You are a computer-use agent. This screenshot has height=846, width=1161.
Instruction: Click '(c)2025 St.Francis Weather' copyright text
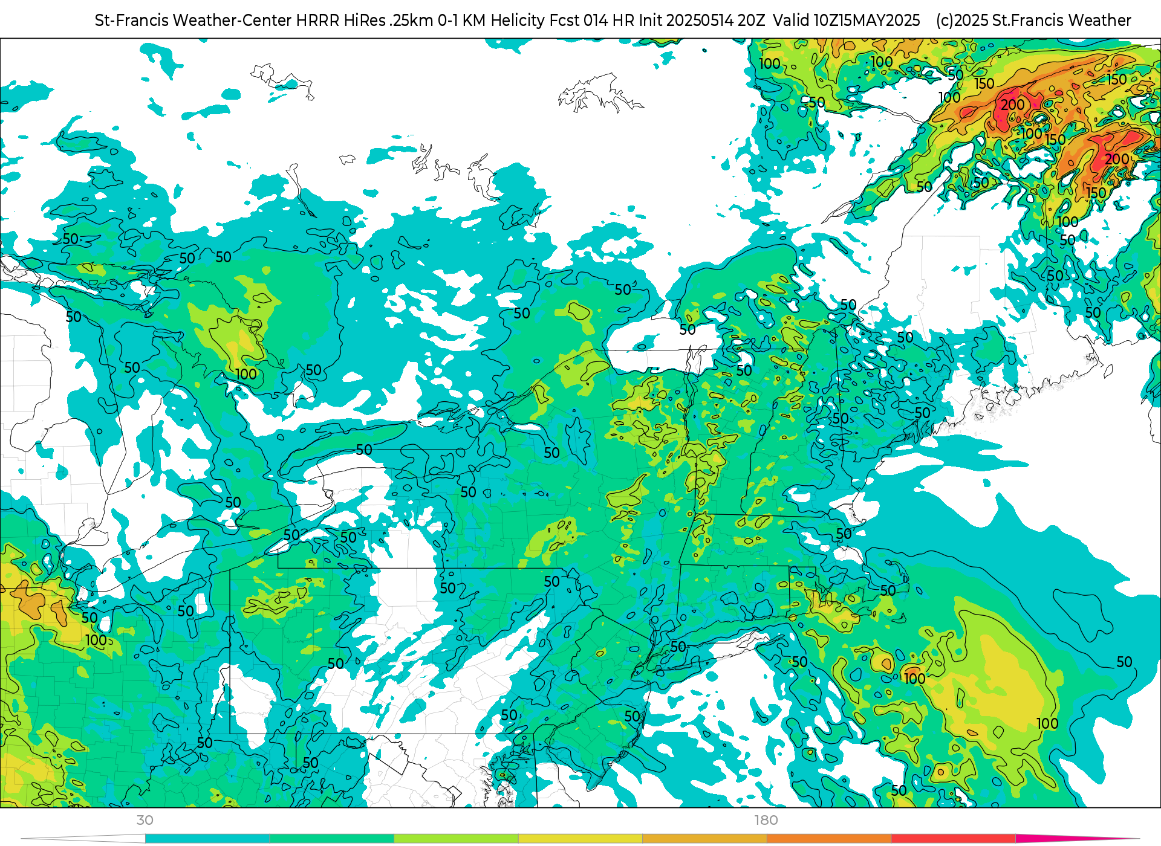coord(1033,21)
